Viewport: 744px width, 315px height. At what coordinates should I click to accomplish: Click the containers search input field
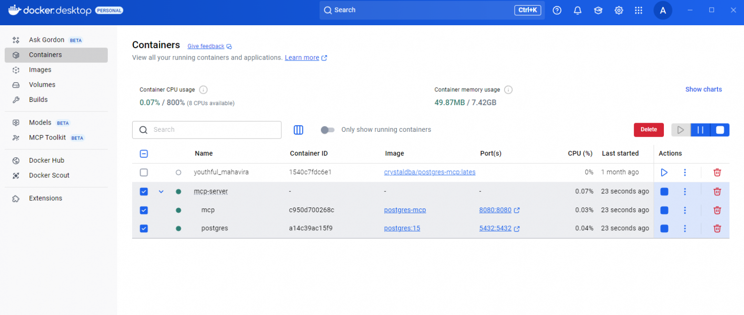(x=215, y=130)
